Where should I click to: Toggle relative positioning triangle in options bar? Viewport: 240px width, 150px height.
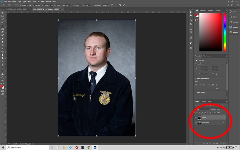[x=30, y=5]
